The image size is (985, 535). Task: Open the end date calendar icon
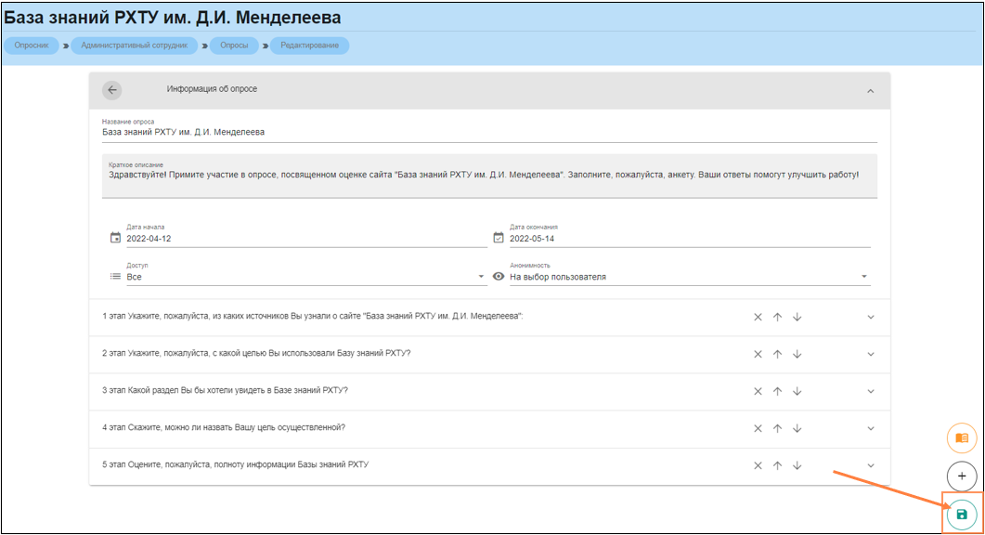point(499,238)
